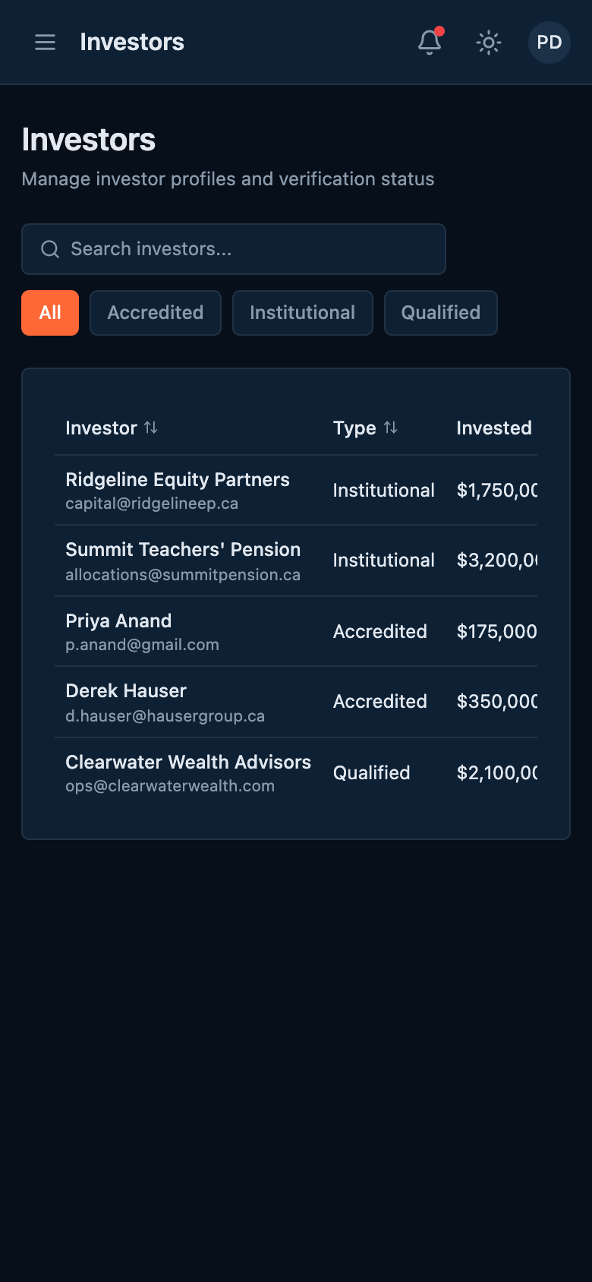
Task: Click the Type column header
Action: point(354,428)
